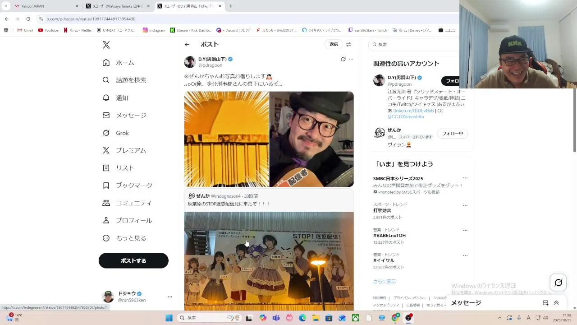
Task: Open reply sort settings icon
Action: [x=348, y=44]
